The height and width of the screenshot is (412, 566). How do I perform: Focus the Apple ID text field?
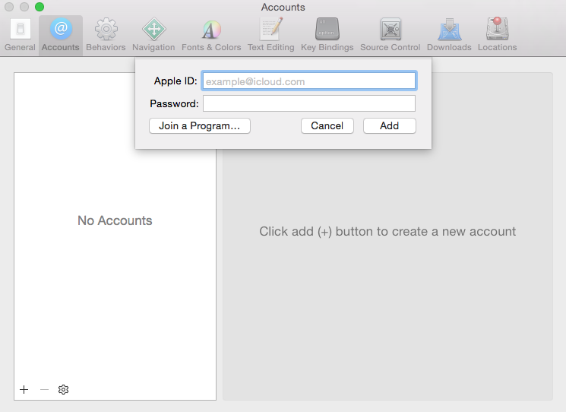tap(309, 81)
